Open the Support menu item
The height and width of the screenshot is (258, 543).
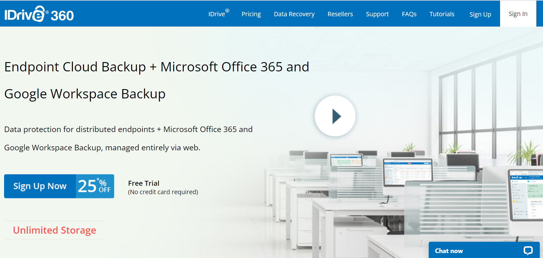[377, 14]
